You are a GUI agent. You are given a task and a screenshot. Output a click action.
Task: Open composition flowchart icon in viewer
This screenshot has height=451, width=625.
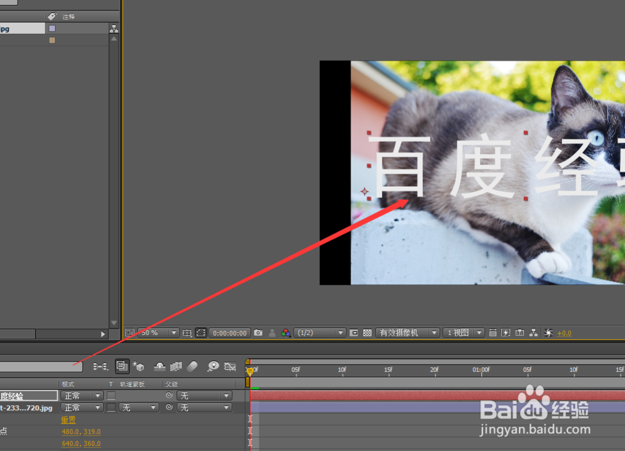[533, 332]
